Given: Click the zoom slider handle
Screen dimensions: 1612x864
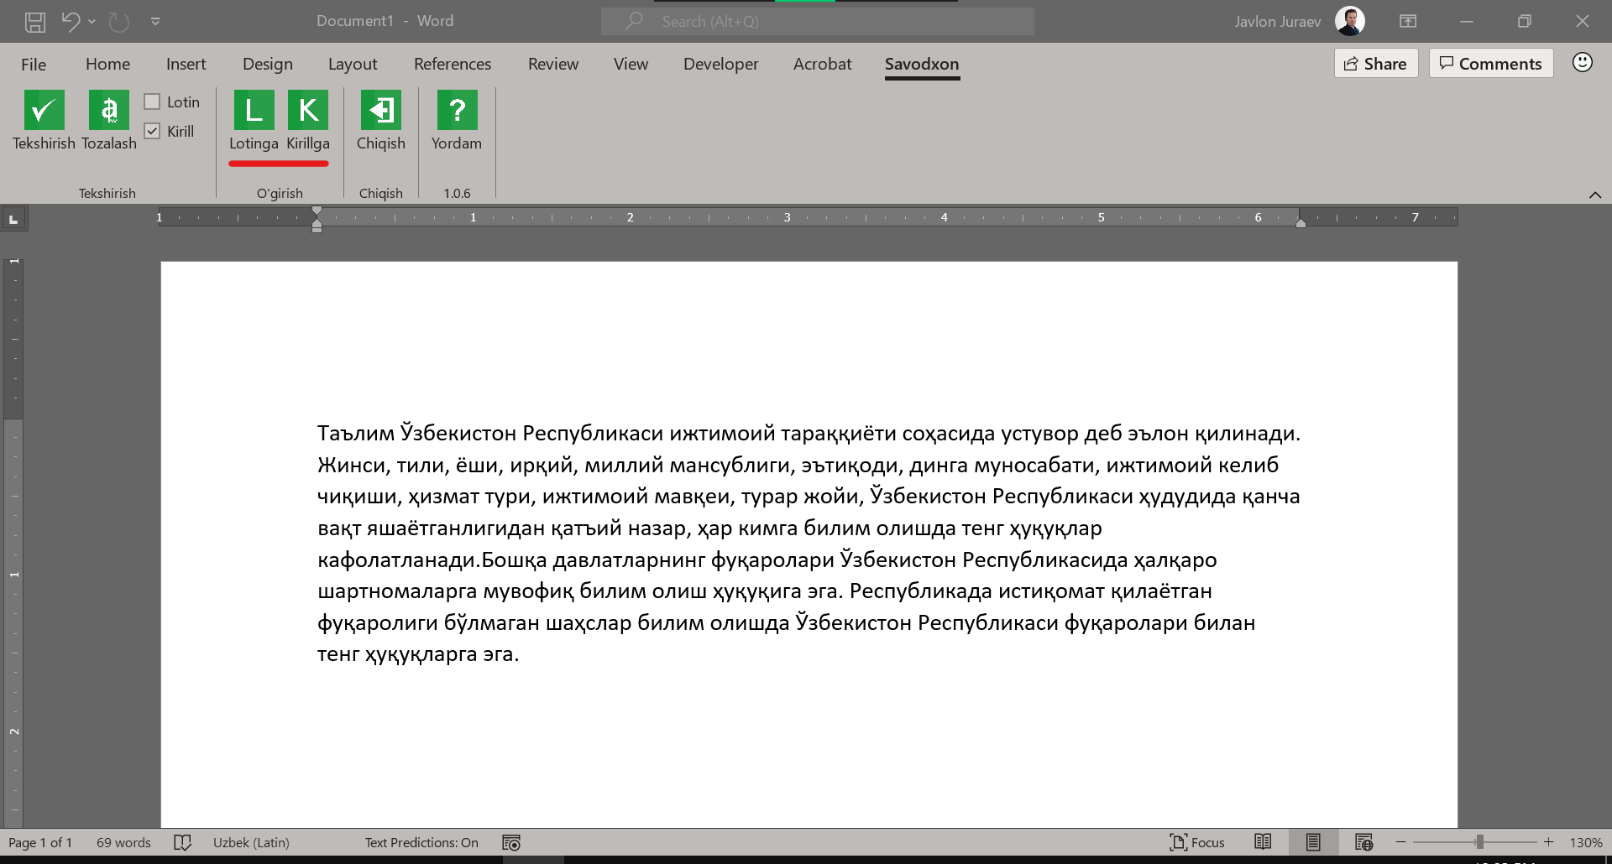Looking at the screenshot, I should click(1479, 842).
